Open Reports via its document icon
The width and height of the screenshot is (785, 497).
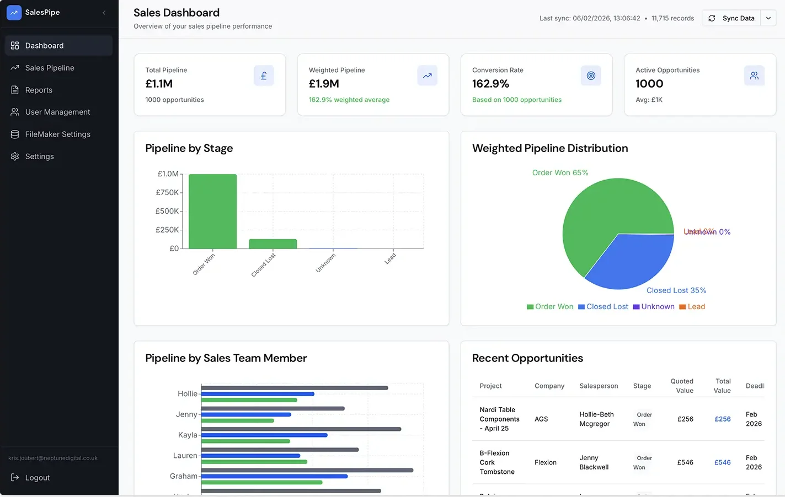pyautogui.click(x=15, y=90)
